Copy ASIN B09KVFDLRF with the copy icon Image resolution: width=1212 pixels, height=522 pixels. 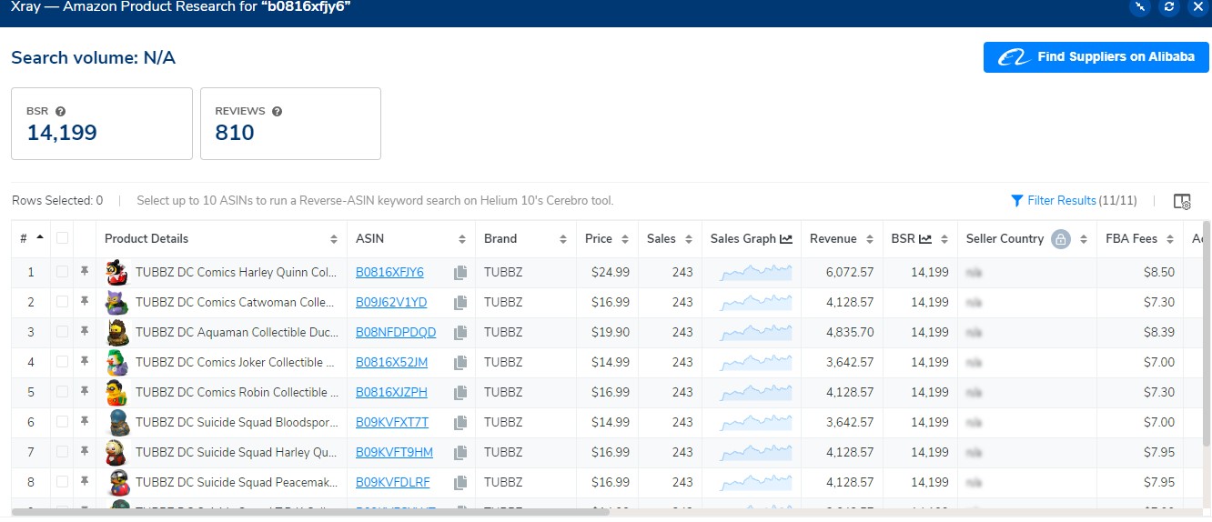(460, 482)
